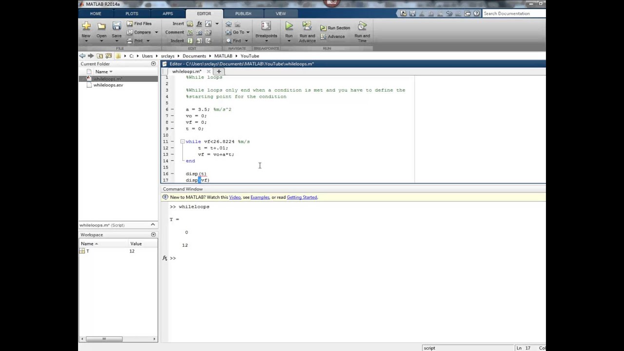Select the whileloops.m editor tab
This screenshot has width=624, height=351.
[x=187, y=72]
